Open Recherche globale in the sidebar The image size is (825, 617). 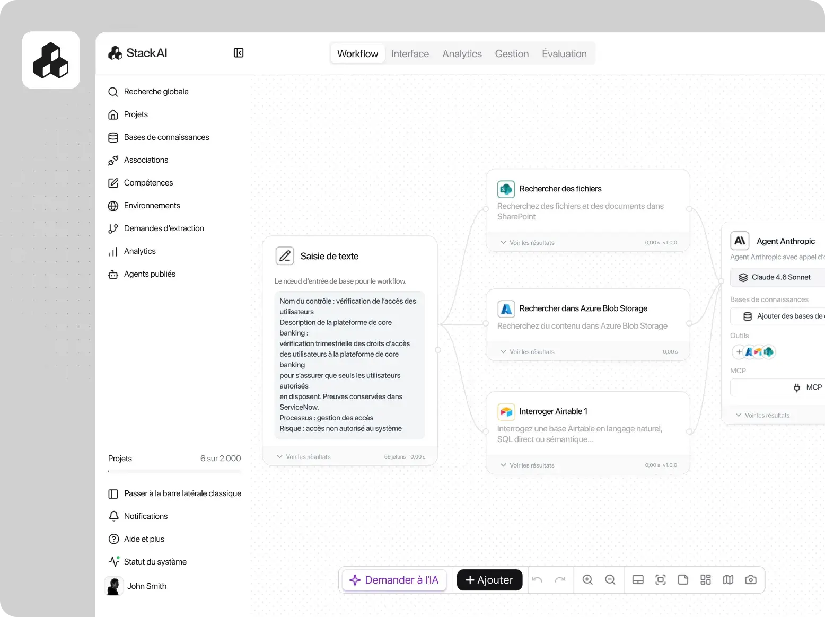148,92
